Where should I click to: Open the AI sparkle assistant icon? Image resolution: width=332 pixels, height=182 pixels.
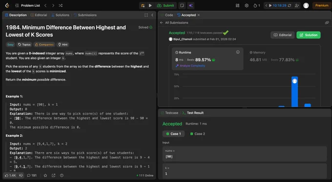click(x=191, y=5)
